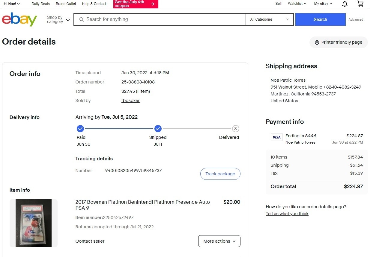
Task: Click the Ending in 8446 card text
Action: [301, 136]
